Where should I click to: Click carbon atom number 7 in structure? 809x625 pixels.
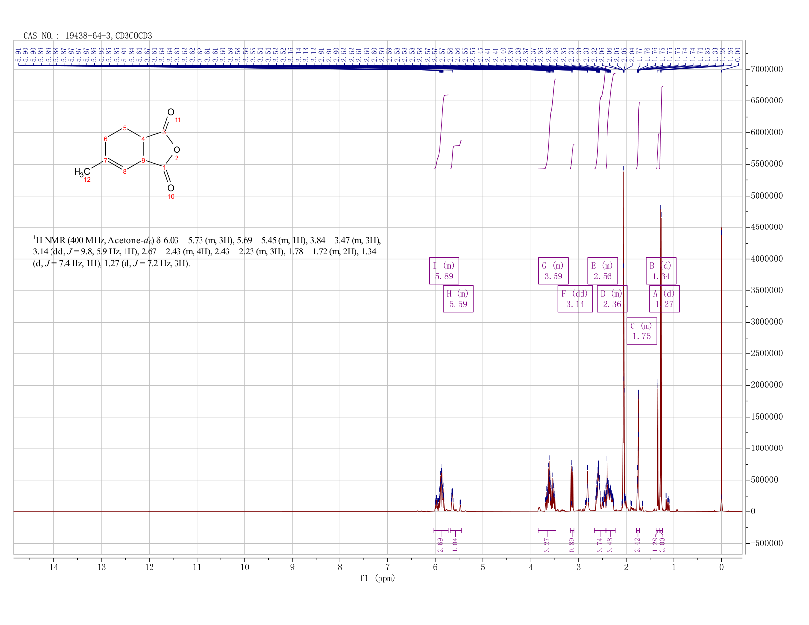[x=106, y=160]
